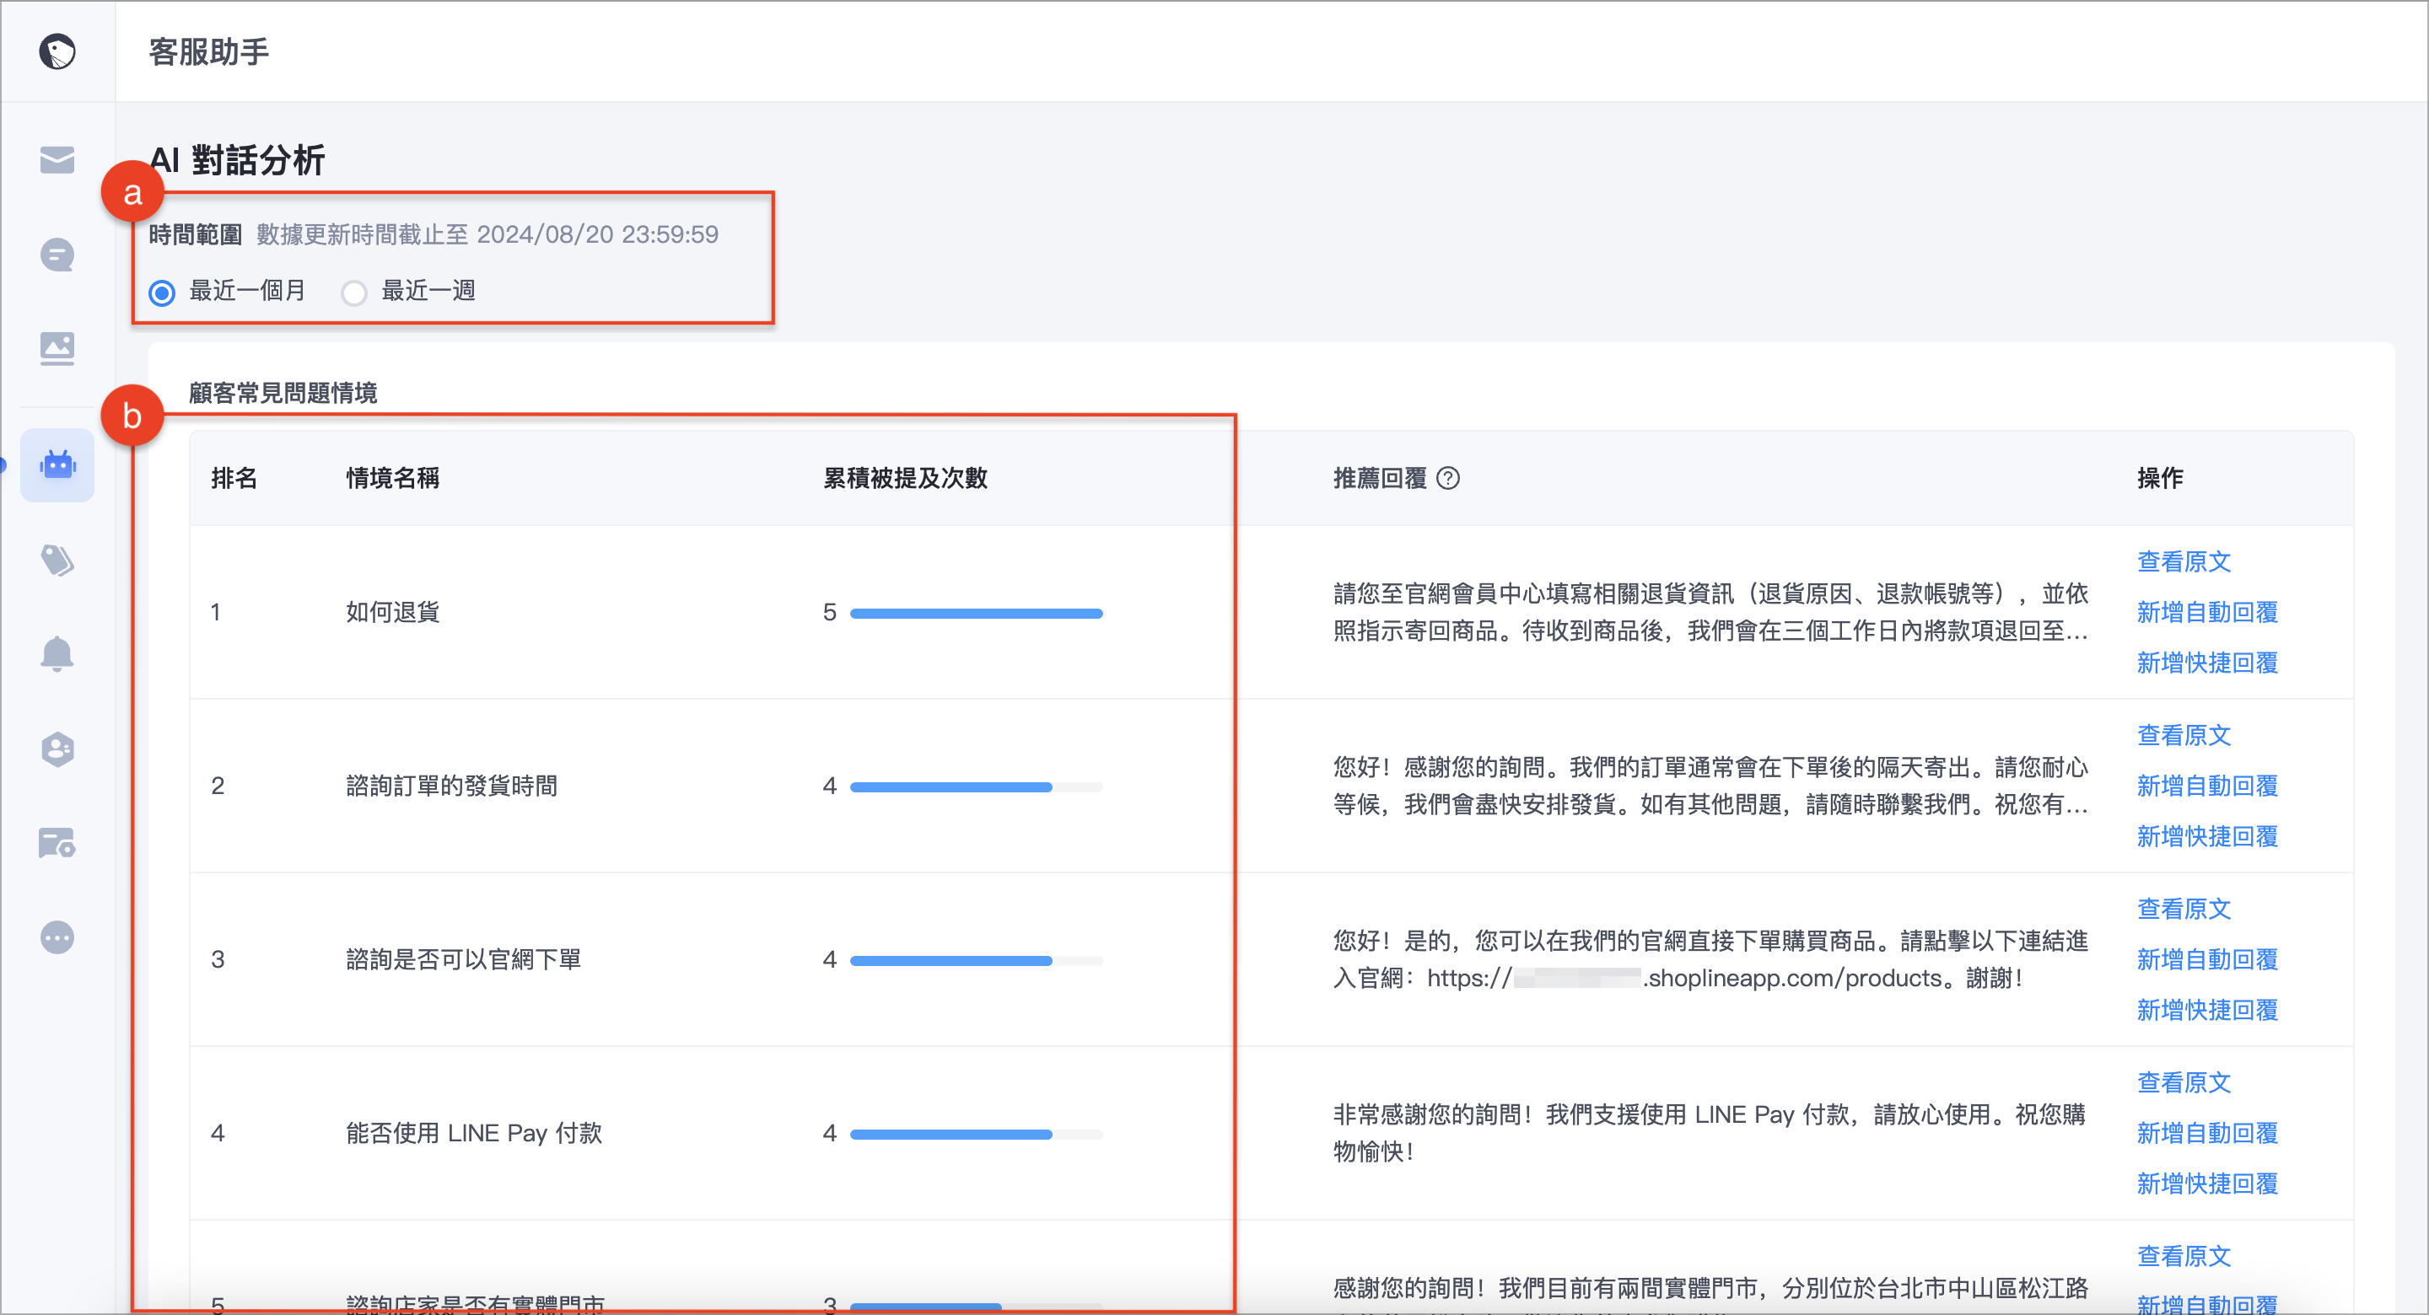
Task: Click the 操作 column header
Action: 2160,479
